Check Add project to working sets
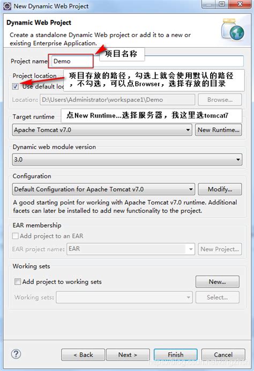 [18, 281]
